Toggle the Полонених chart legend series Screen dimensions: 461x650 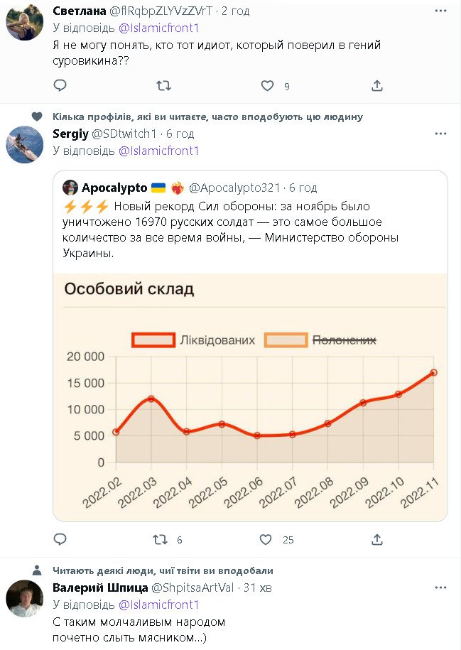[x=320, y=340]
